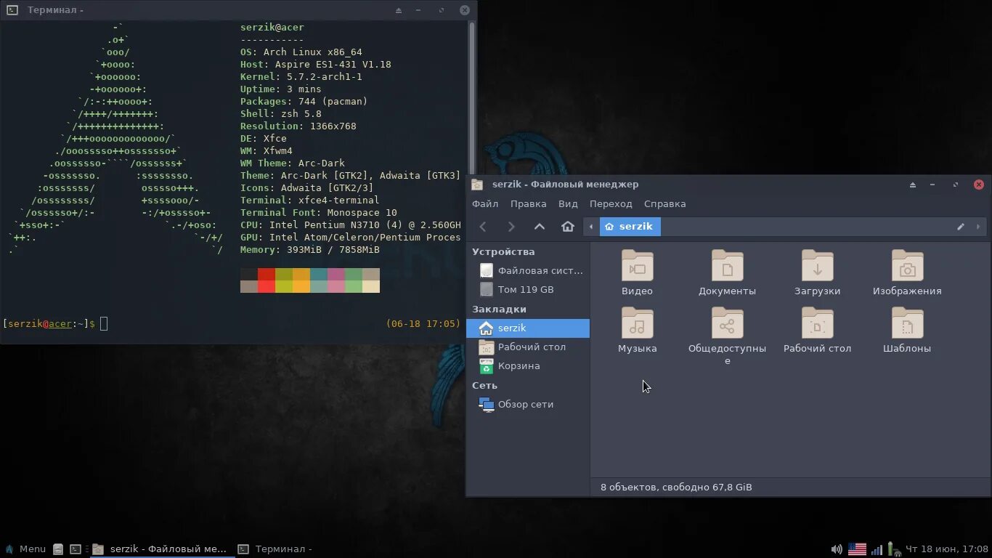Click the serzik@acer header in terminal

272,28
